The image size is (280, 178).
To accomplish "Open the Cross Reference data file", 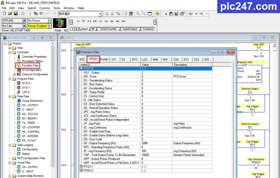I will pyautogui.click(x=32, y=101).
